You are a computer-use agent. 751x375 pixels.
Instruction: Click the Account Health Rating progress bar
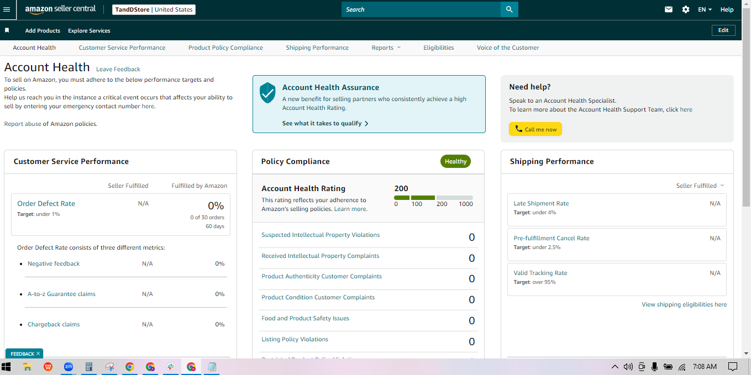pos(433,198)
